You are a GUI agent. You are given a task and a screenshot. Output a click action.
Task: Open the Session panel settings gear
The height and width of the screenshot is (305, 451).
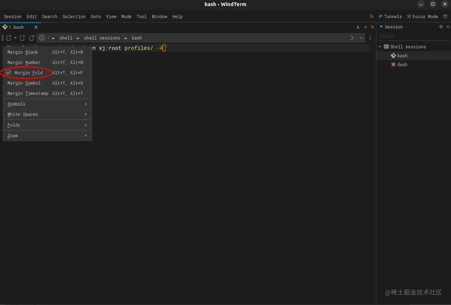pyautogui.click(x=441, y=27)
